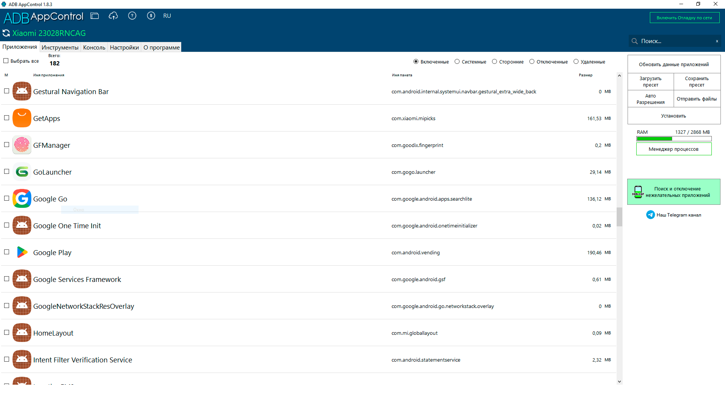The height and width of the screenshot is (393, 725).
Task: Click Отправить файлы button
Action: point(697,99)
